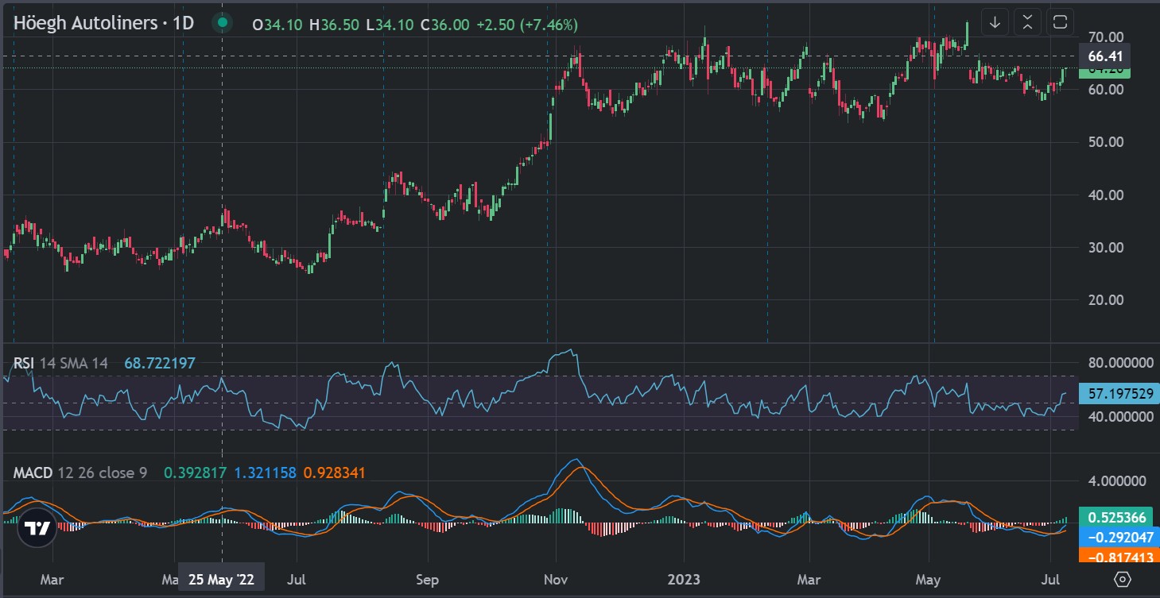Click the green 0.525366 MACD histogram tag
The height and width of the screenshot is (598, 1160).
(1116, 518)
